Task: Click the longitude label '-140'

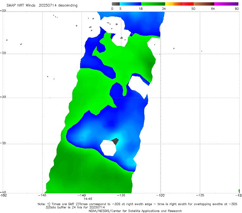Action: (x=82, y=195)
